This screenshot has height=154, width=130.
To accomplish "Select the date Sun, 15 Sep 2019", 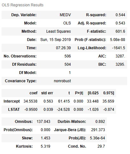I will 56,40.
